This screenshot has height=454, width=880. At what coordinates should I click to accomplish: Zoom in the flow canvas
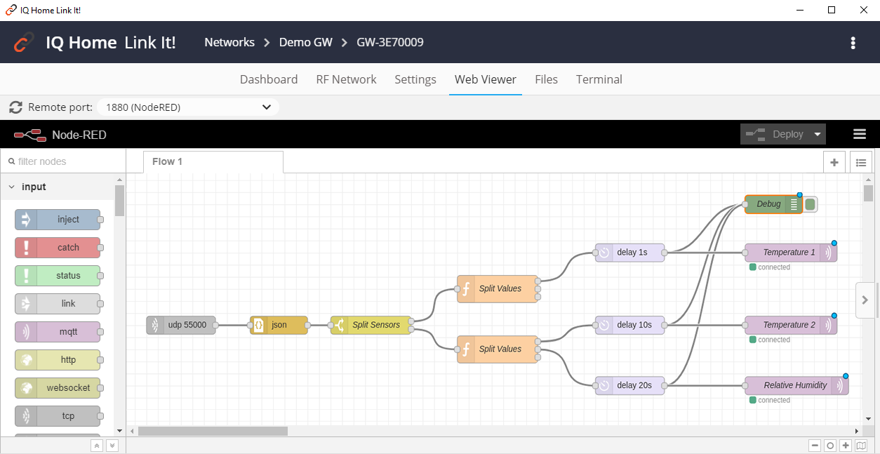pos(846,446)
